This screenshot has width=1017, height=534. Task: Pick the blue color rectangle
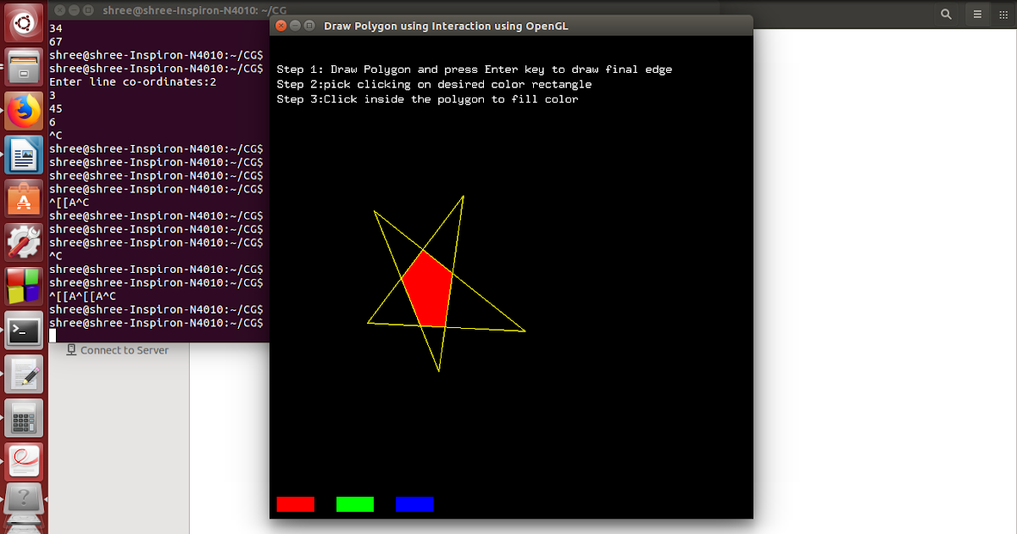tap(414, 503)
